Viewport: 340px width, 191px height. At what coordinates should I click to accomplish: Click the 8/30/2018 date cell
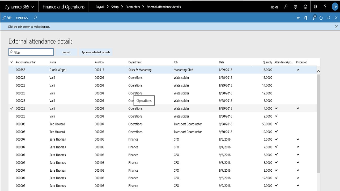[226, 93]
